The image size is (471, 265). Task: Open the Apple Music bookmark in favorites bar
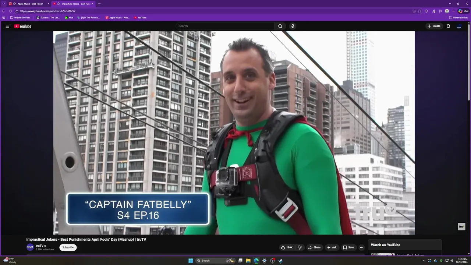click(118, 18)
